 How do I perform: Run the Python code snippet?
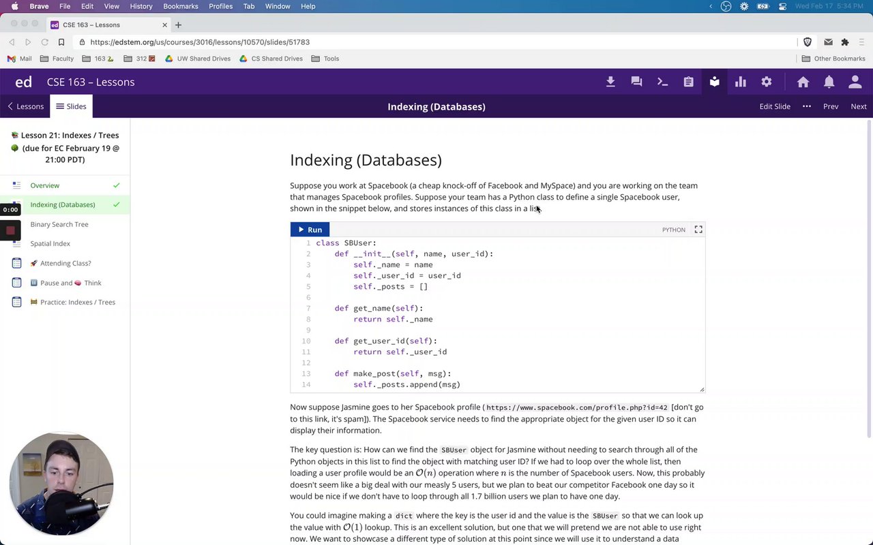click(x=310, y=230)
